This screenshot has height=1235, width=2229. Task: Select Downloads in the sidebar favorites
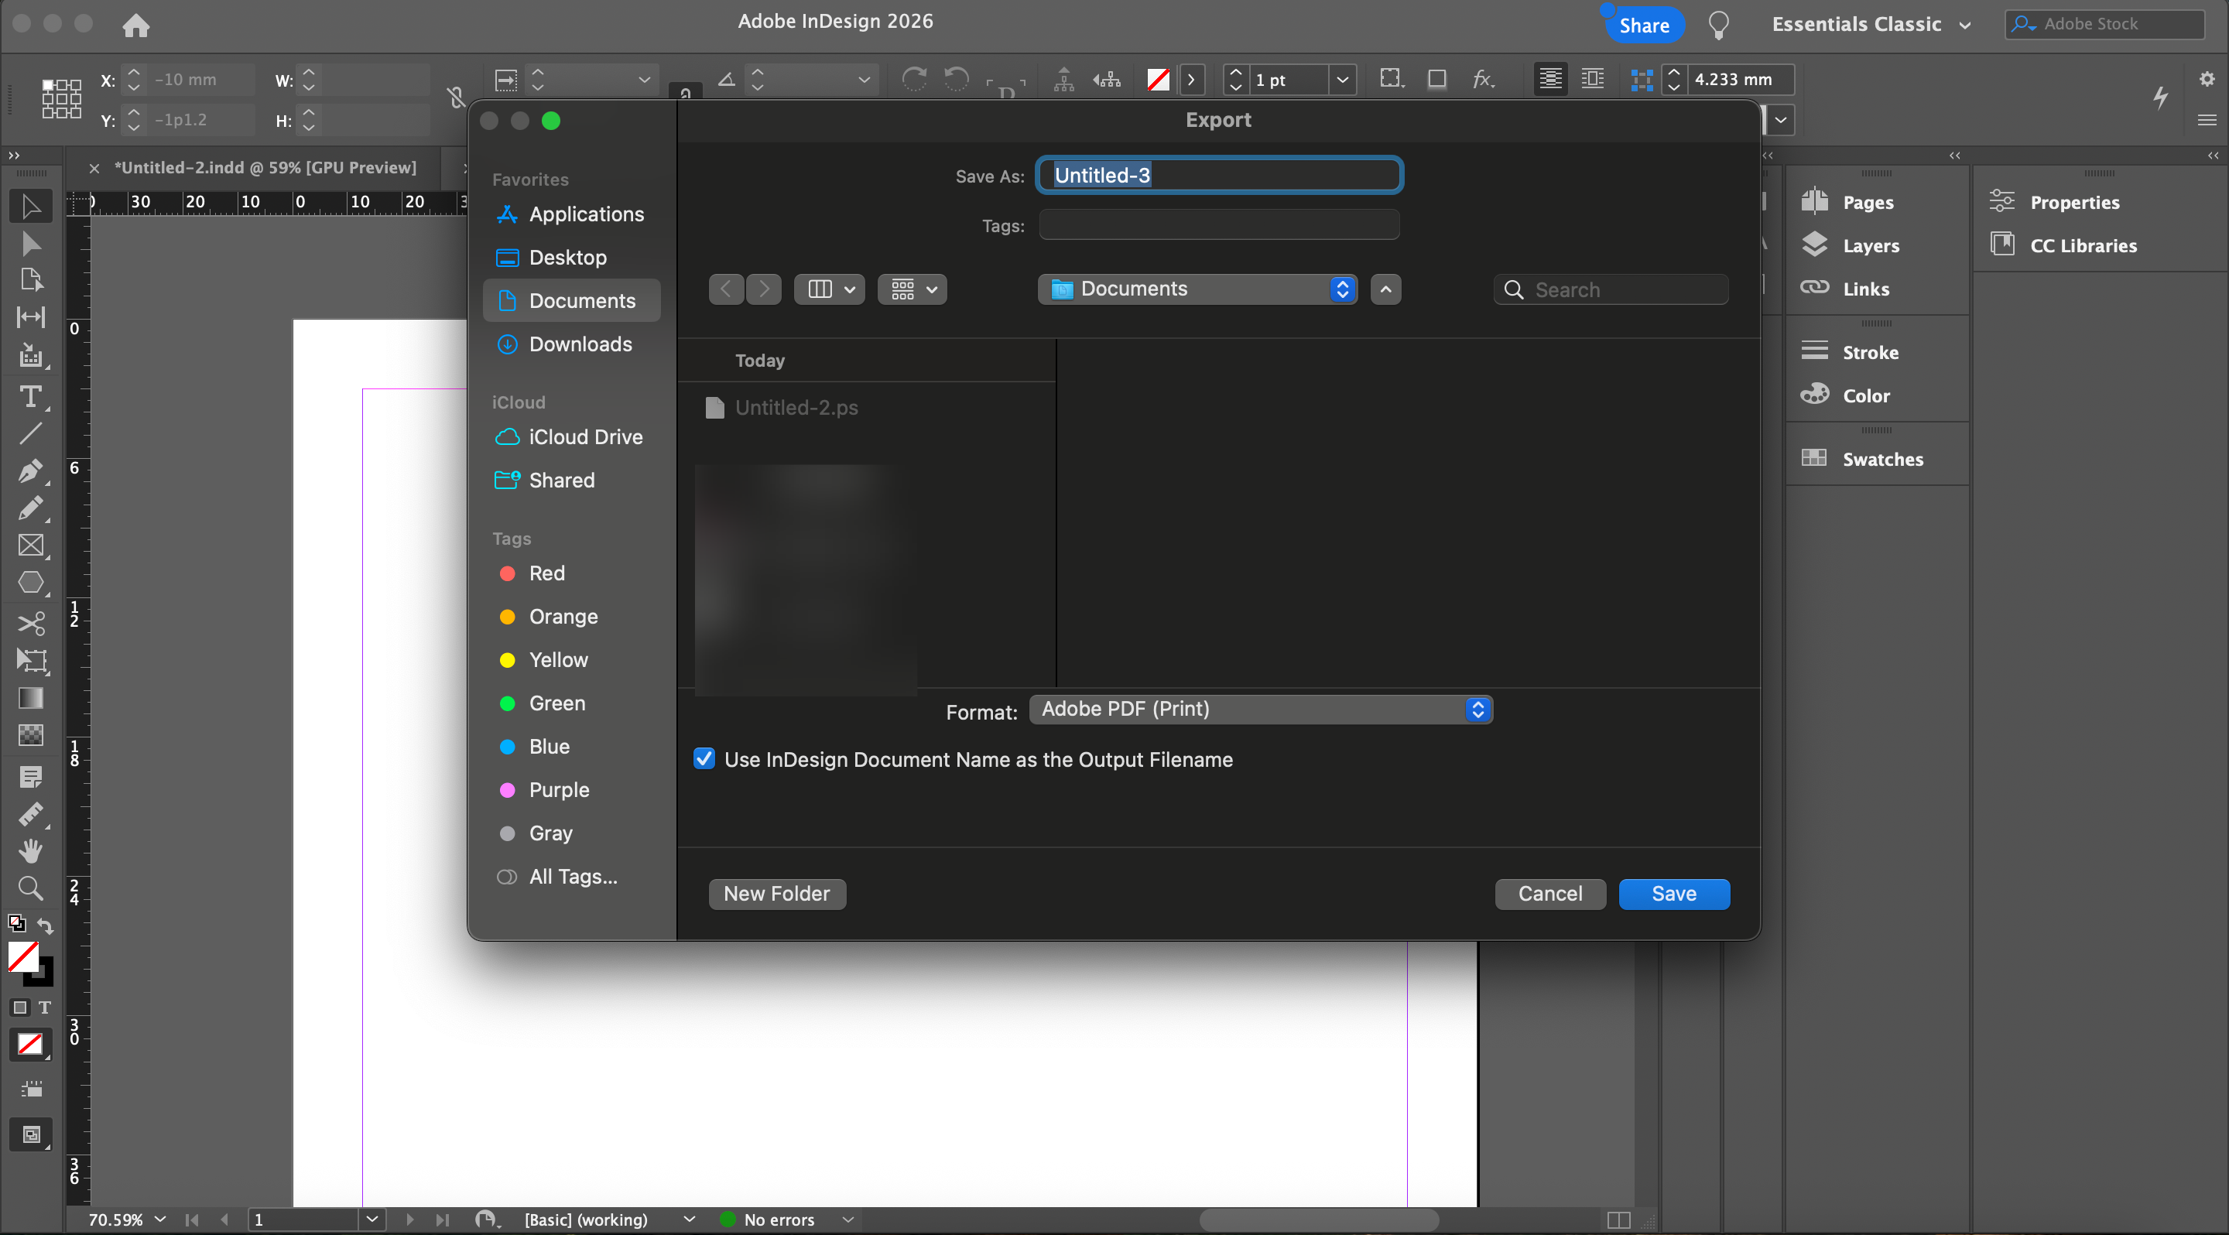click(x=580, y=344)
